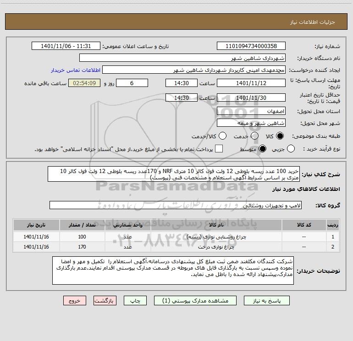Select the خدمت radio button
Viewport: 353px width, 341px height.
point(254,136)
